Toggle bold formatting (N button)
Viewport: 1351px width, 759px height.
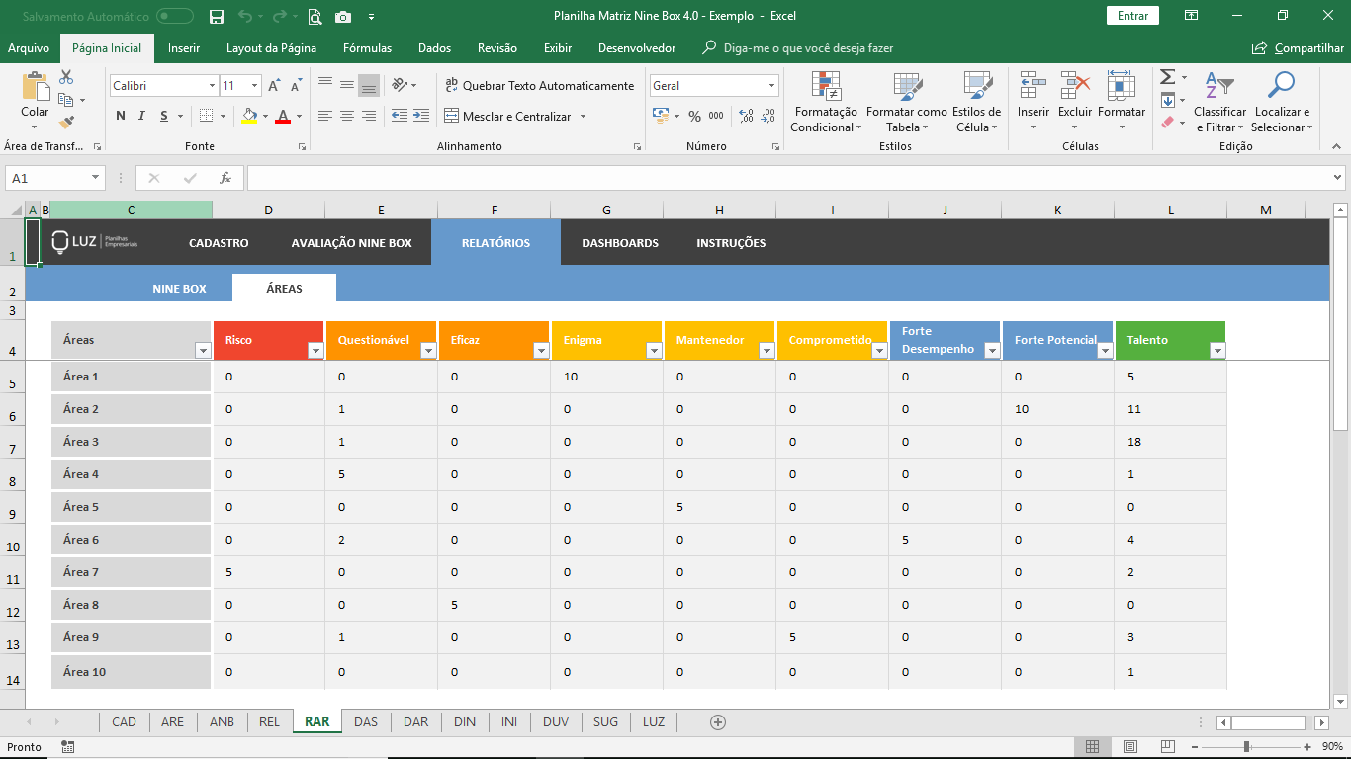pos(121,117)
